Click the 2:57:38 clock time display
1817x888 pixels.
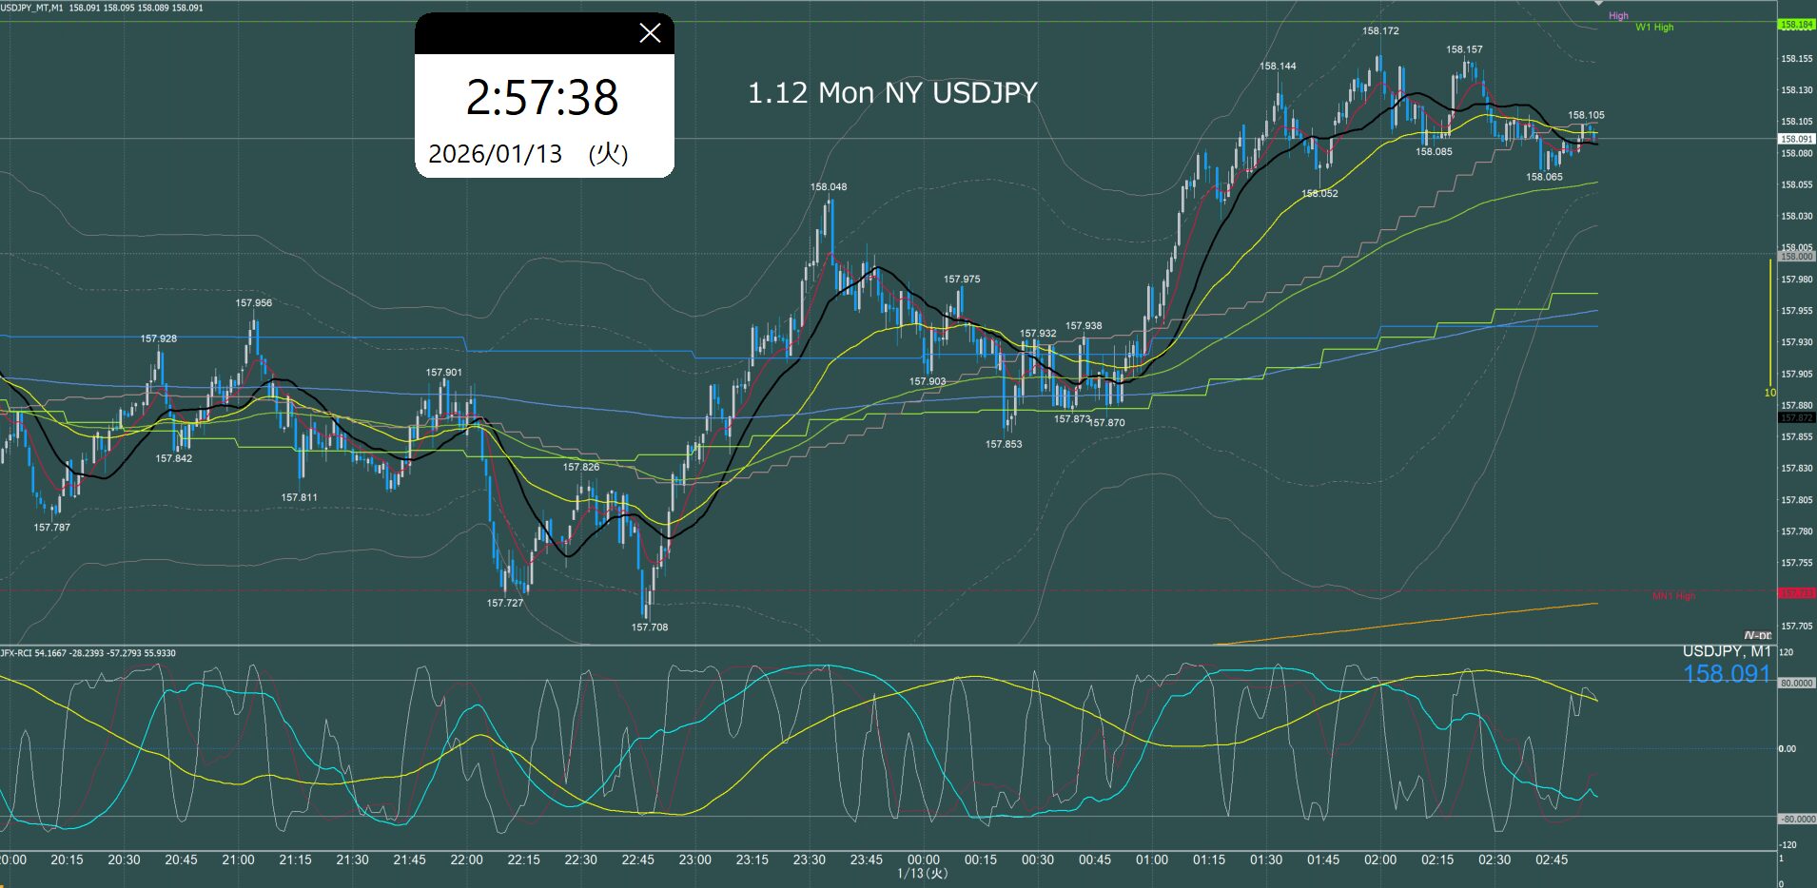pyautogui.click(x=542, y=98)
